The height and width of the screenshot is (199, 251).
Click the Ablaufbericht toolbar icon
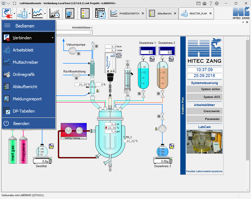(x=85, y=13)
